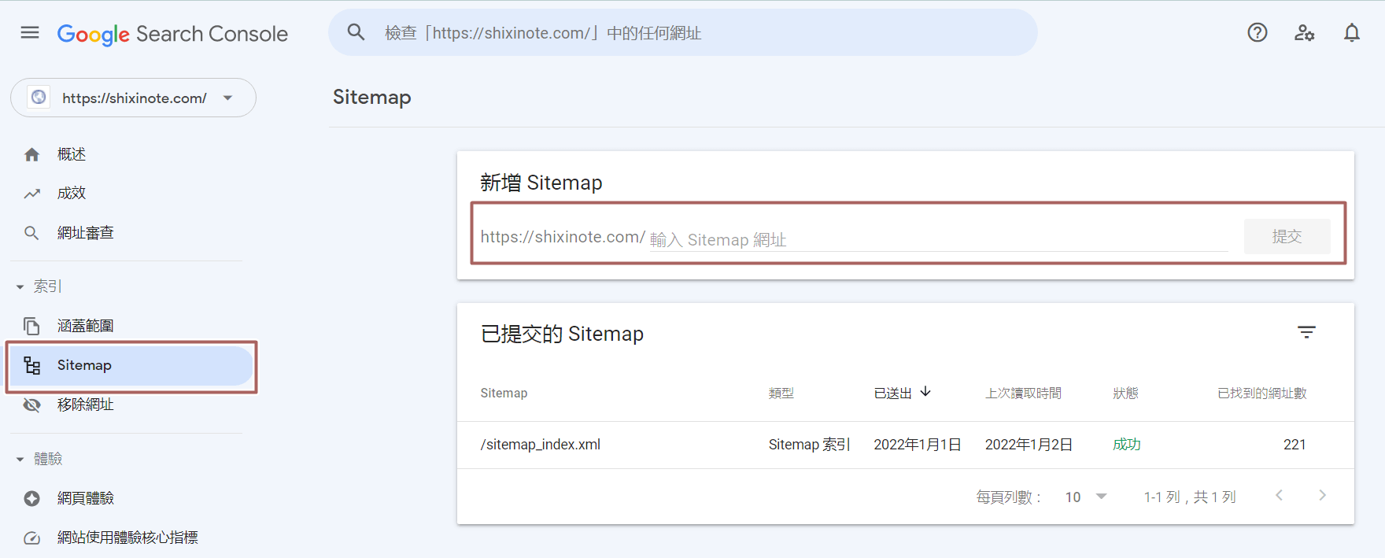
Task: Click the Sitemap 索引 type cell
Action: 809,445
